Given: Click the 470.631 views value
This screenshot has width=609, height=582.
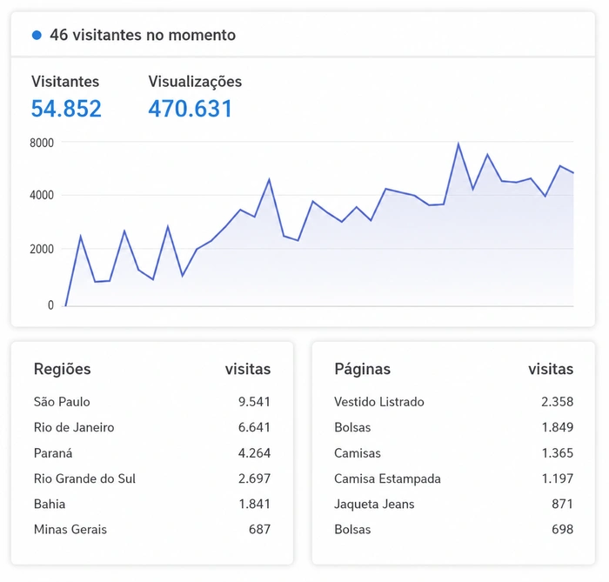Looking at the screenshot, I should (191, 109).
